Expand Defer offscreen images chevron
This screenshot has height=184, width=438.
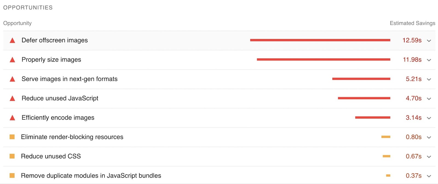[x=429, y=41]
